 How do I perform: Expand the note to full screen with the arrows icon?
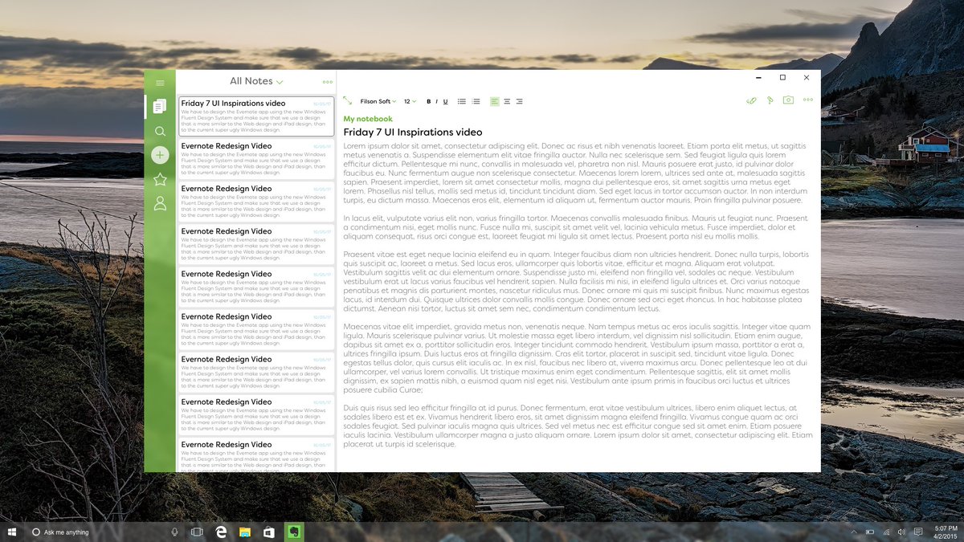(x=347, y=101)
